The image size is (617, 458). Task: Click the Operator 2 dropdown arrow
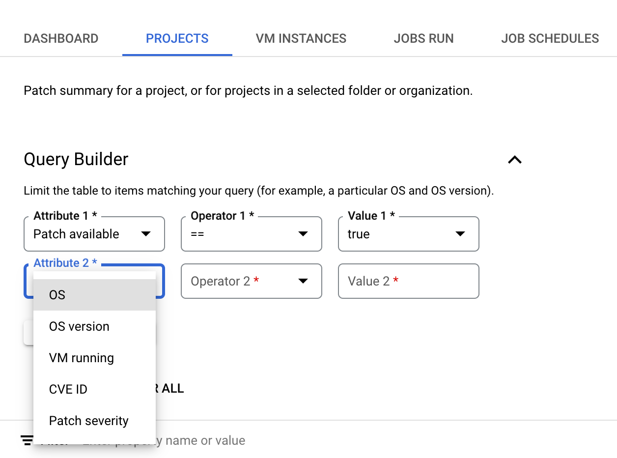(x=303, y=281)
